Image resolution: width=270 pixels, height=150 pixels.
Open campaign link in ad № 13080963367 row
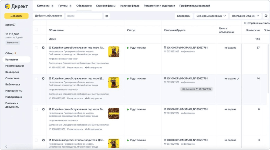tap(187, 48)
